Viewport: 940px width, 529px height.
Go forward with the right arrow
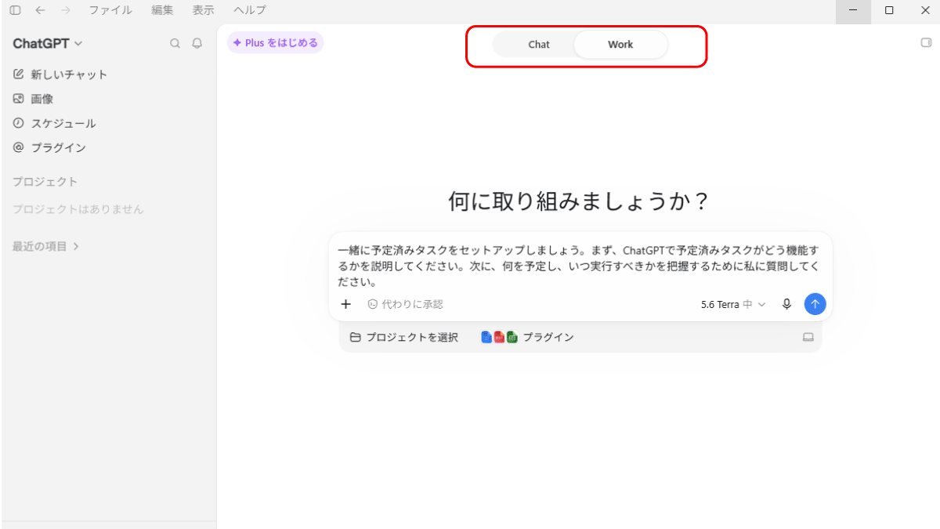[x=65, y=10]
